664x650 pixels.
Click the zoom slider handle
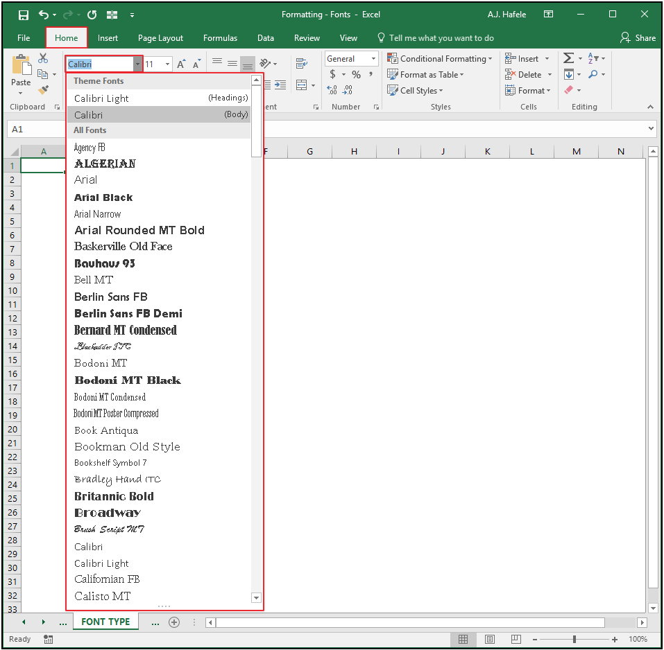pos(574,639)
